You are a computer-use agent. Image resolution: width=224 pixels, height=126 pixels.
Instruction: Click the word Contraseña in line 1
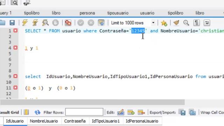tap(113, 31)
